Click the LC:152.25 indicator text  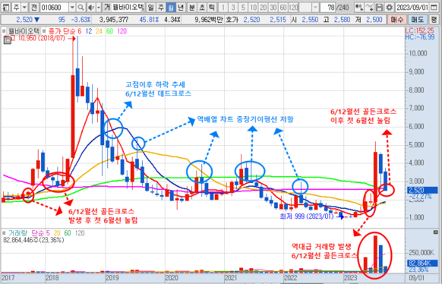click(419, 31)
